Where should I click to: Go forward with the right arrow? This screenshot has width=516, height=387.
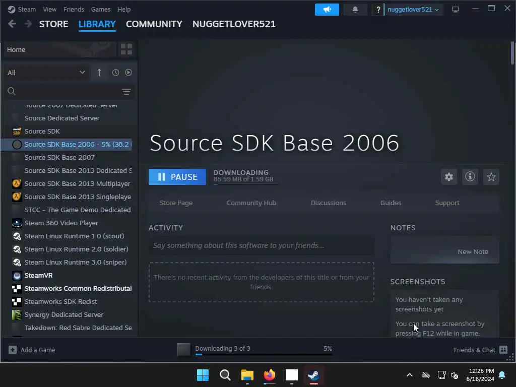(28, 24)
